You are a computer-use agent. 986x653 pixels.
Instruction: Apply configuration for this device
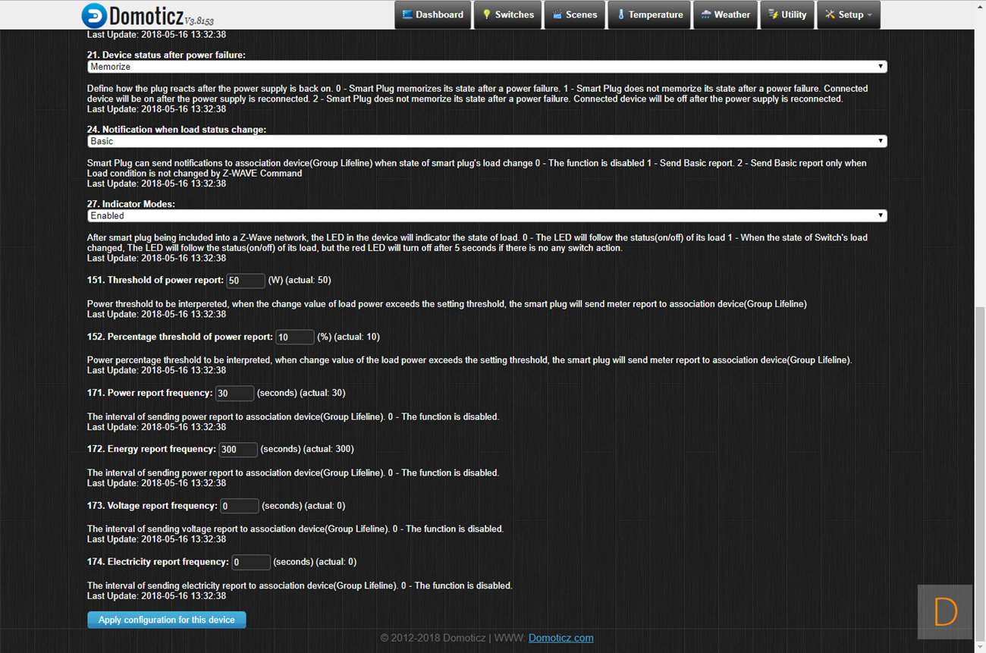tap(167, 620)
